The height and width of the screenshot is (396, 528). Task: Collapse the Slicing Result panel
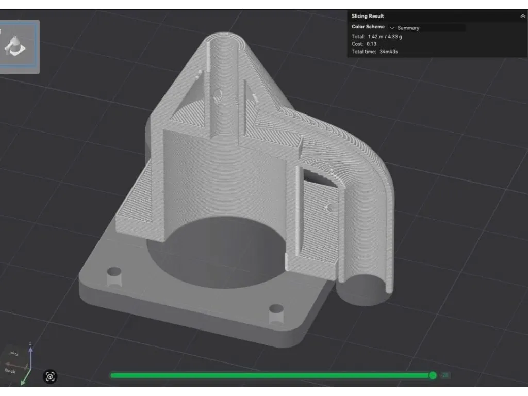pos(522,16)
